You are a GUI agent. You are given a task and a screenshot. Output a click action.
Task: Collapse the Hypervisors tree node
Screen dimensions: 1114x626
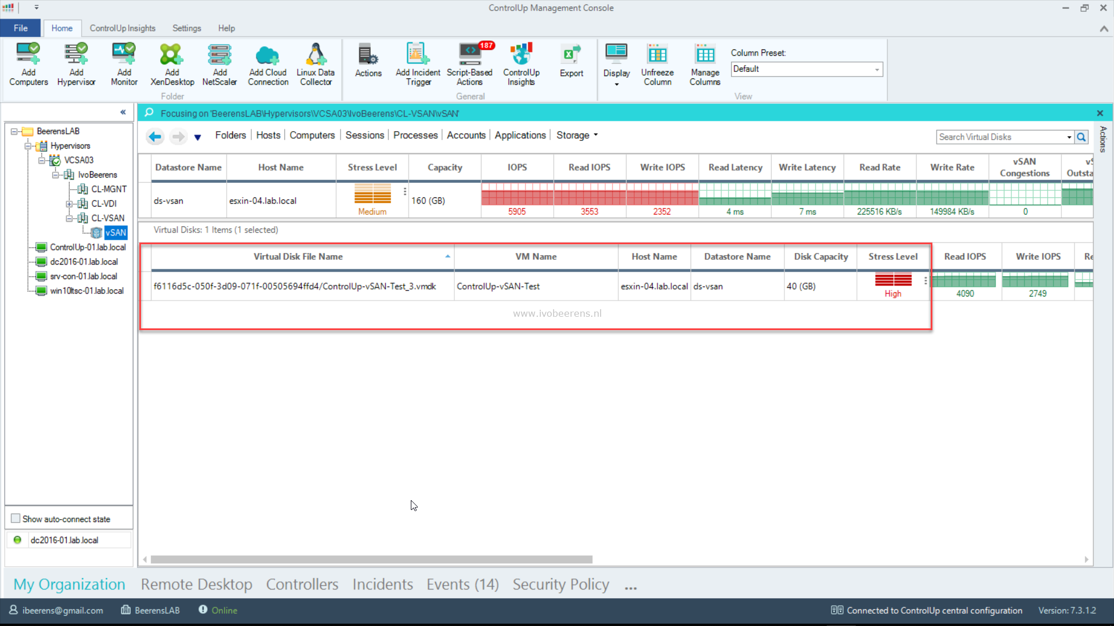coord(28,146)
